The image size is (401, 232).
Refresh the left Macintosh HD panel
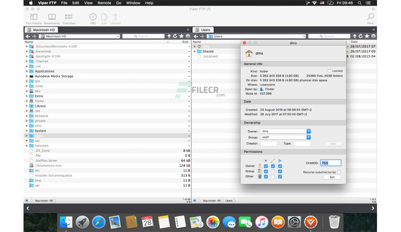click(175, 36)
